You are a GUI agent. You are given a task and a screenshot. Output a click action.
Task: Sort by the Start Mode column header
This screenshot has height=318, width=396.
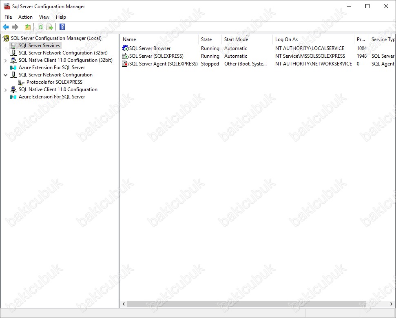tap(247, 39)
